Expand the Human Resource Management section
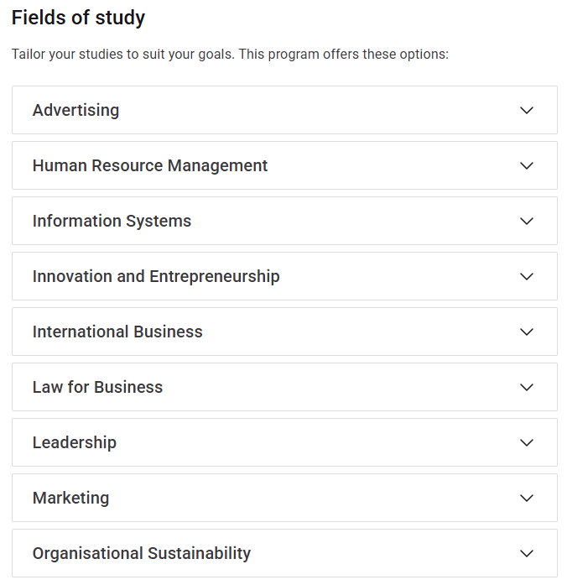567x585 pixels. click(150, 165)
